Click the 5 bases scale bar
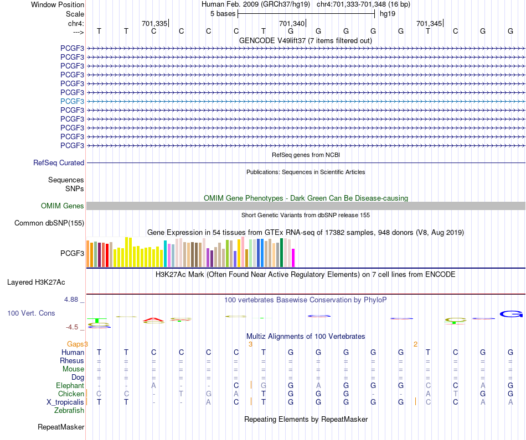The image size is (526, 440). (306, 14)
